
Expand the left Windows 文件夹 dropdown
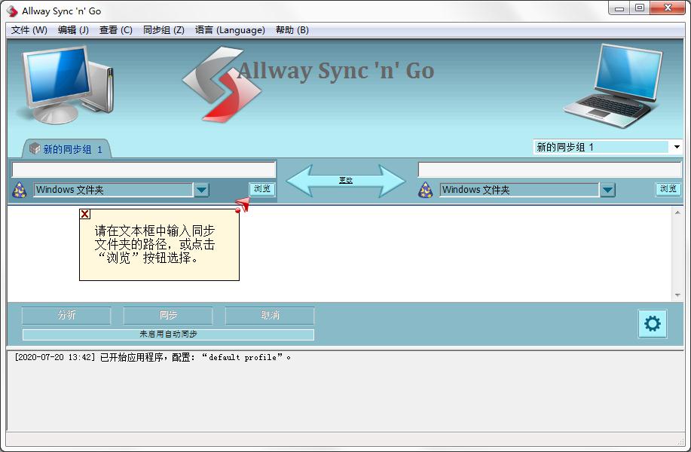coord(201,190)
